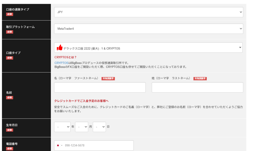The width and height of the screenshot is (257, 151).
Task: Click the 必須 badge under 口座タイプ
Action: 10,58
